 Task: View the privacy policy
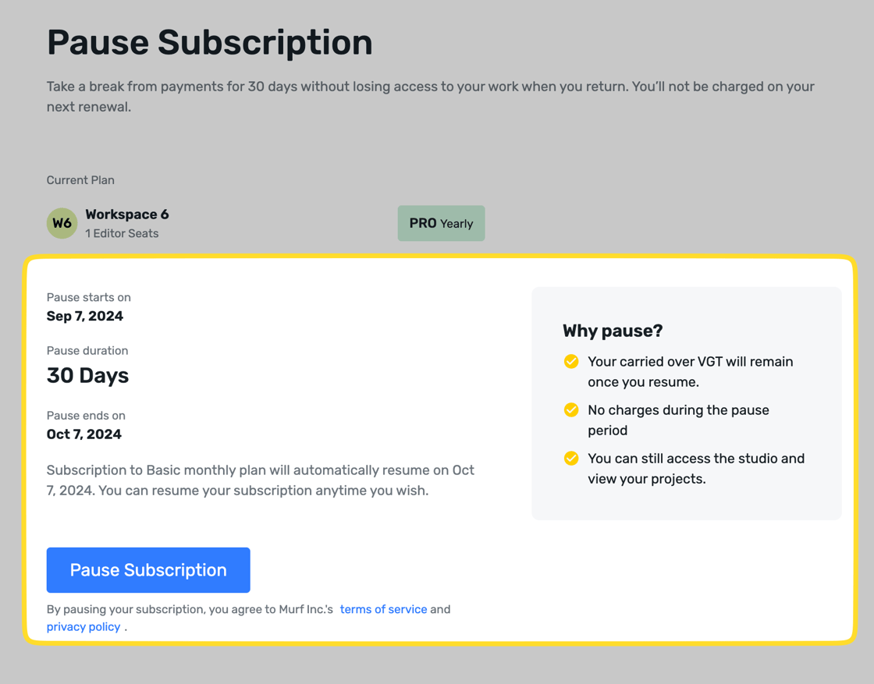(83, 626)
